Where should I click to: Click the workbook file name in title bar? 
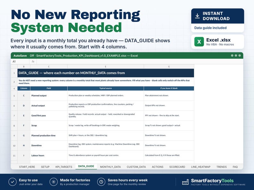coord(81,56)
